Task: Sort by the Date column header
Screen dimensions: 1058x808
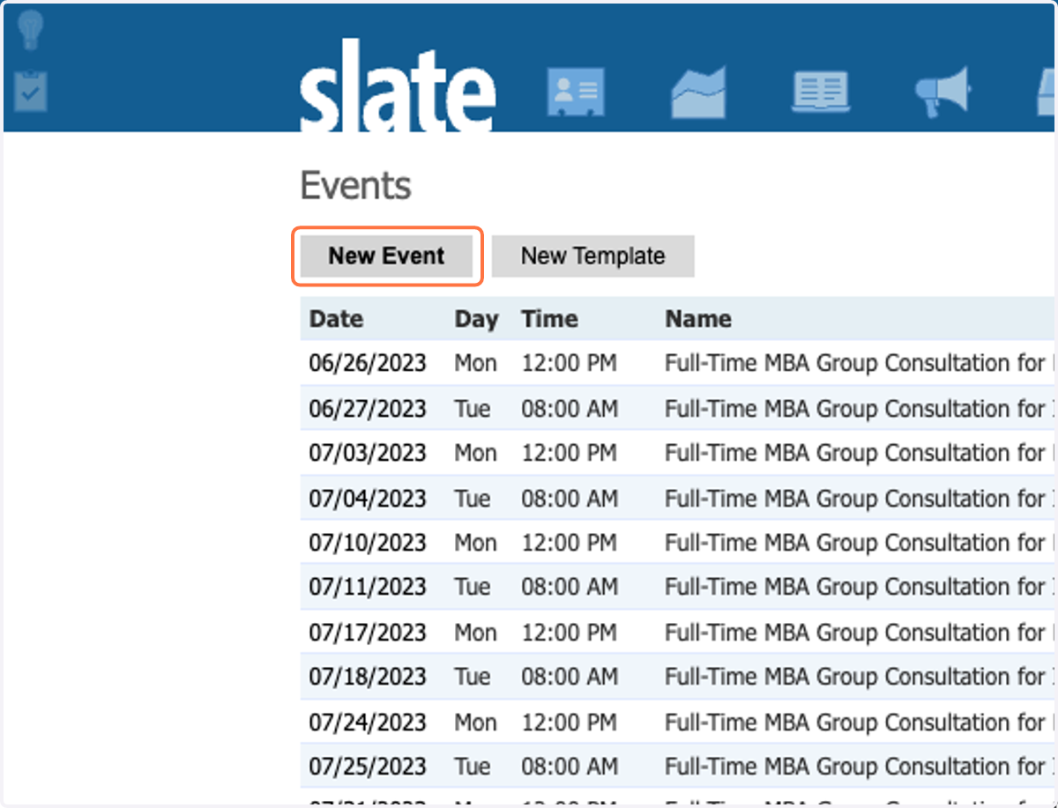Action: (336, 319)
